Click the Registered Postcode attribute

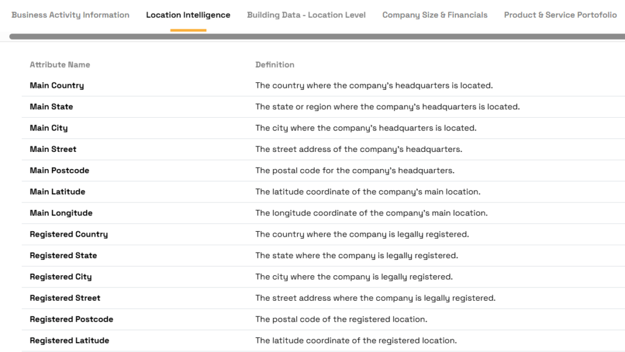coord(71,319)
